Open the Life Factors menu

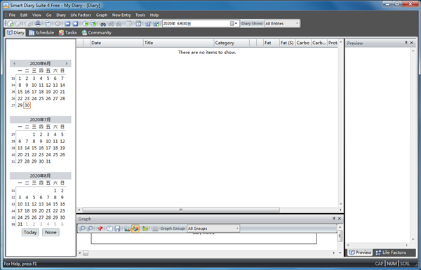click(x=81, y=15)
